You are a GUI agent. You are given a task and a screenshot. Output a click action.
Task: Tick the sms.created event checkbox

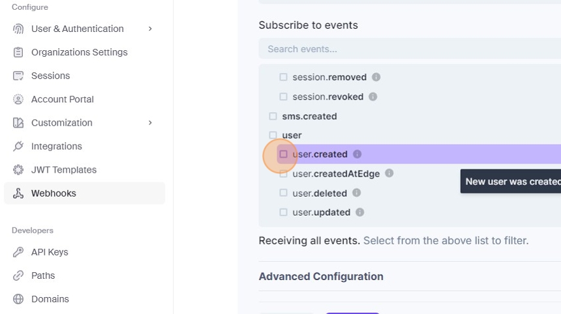click(273, 117)
